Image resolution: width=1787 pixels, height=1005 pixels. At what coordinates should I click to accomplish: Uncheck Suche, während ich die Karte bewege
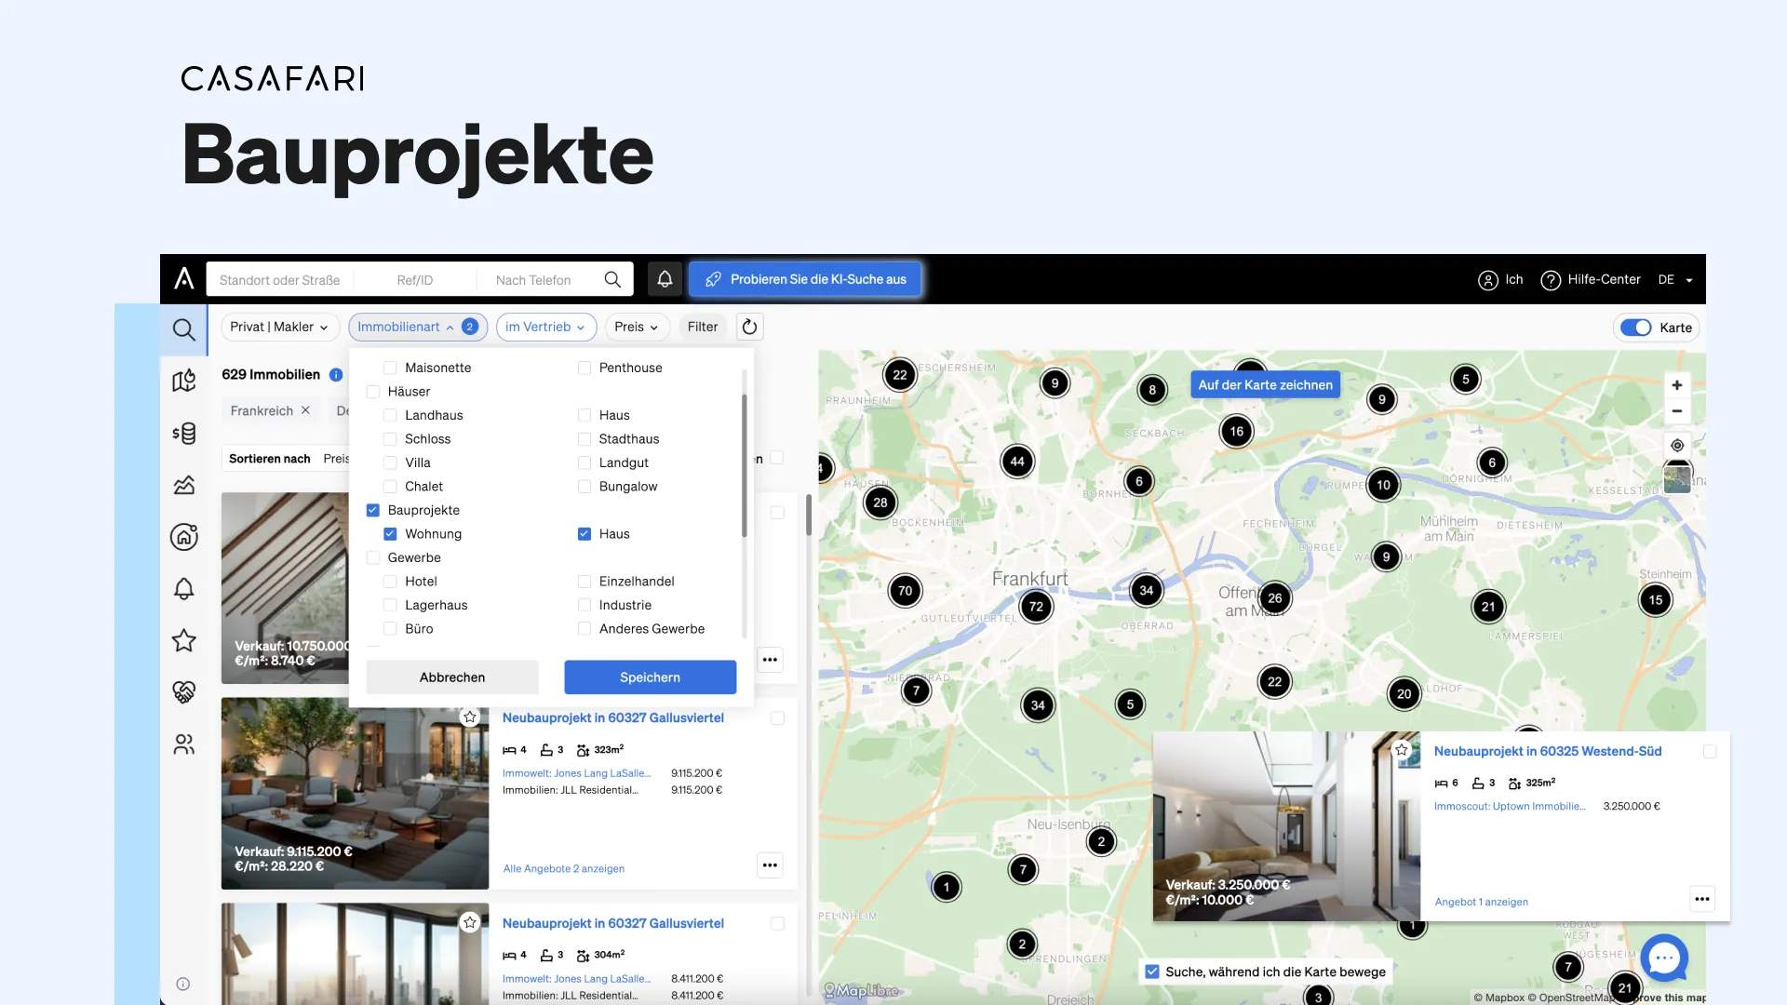click(1152, 971)
